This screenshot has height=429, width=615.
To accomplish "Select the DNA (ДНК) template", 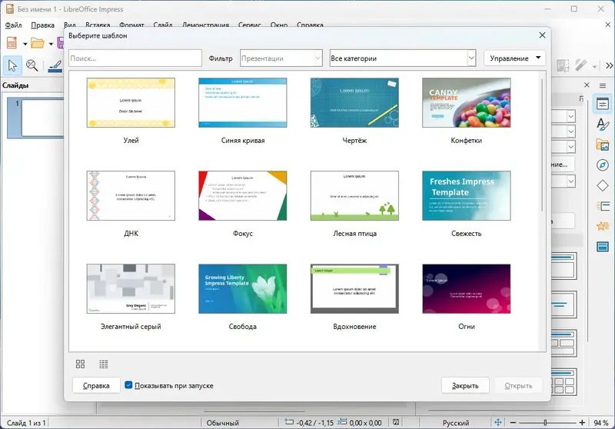I will (131, 195).
